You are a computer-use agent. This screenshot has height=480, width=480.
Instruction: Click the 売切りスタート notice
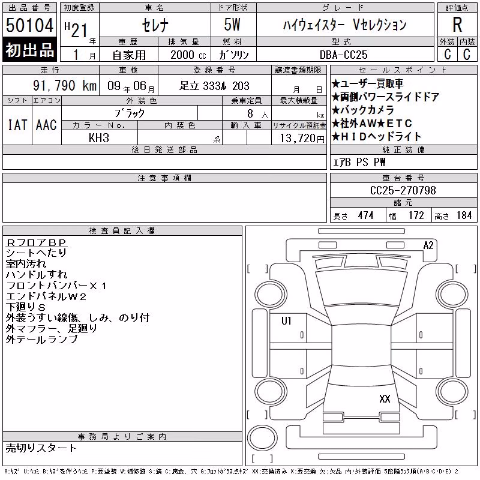[41, 448]
